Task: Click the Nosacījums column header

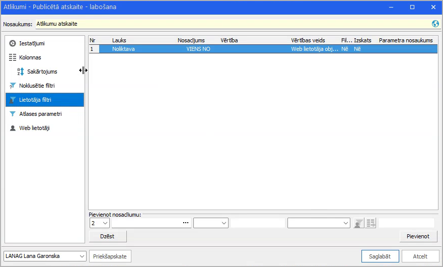Action: 191,40
